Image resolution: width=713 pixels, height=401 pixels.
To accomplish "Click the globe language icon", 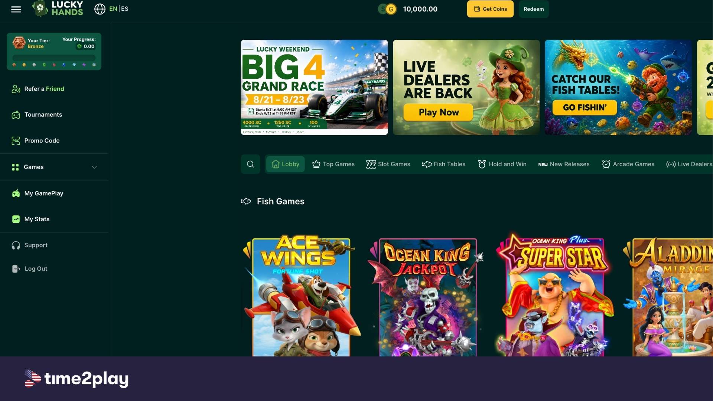I will pos(100,9).
